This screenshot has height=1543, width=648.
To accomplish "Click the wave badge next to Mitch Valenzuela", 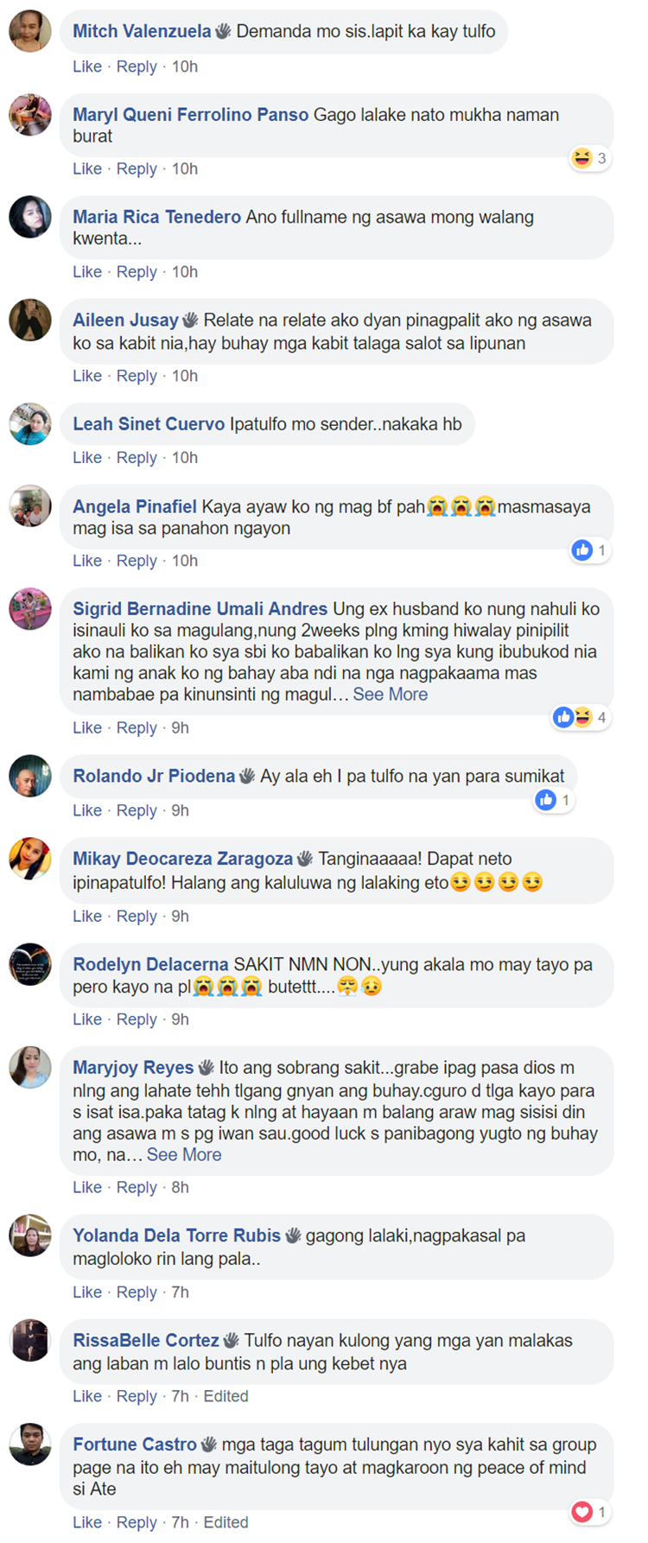I will point(224,31).
